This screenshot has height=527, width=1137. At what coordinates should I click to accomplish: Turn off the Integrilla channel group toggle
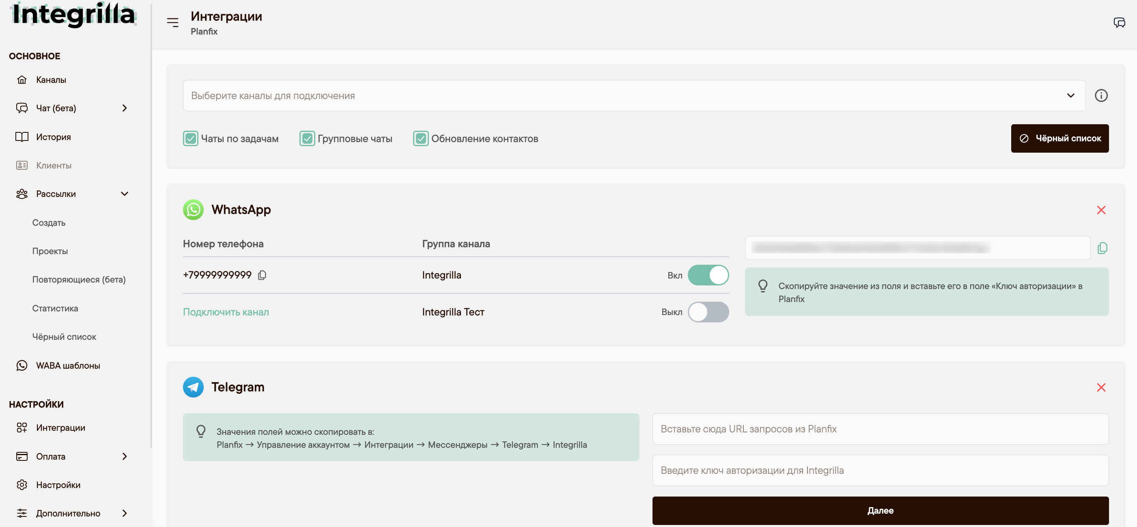pyautogui.click(x=708, y=275)
